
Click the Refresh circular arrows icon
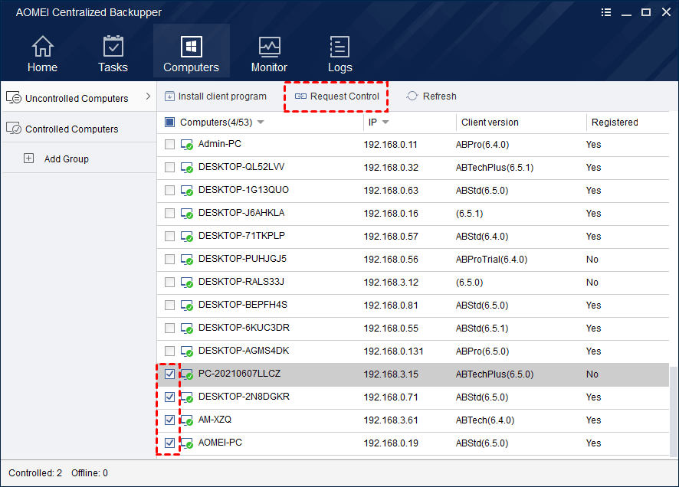412,96
